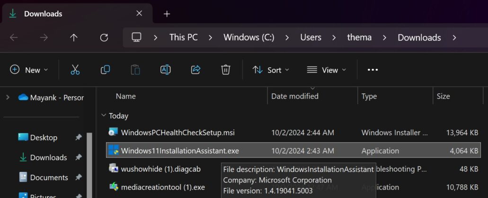Click Windows (C:) in address path
Viewport: 488px width, 198px height.
tap(248, 38)
